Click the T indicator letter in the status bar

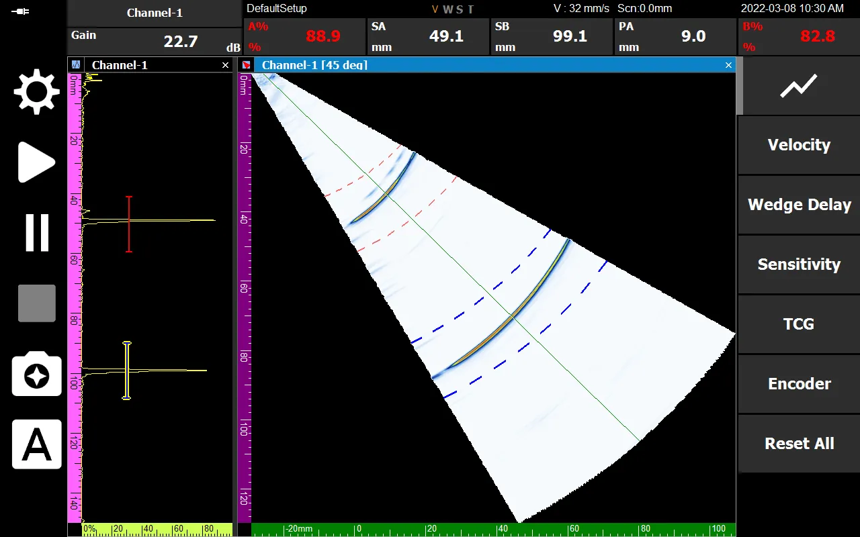pyautogui.click(x=470, y=9)
